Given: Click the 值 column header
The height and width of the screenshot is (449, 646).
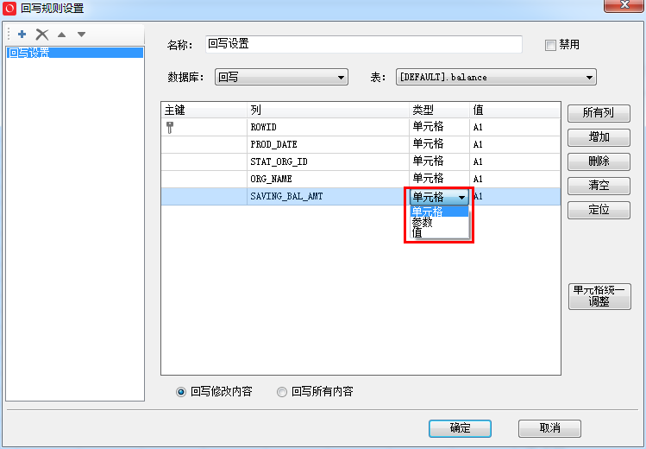Looking at the screenshot, I should (x=515, y=110).
